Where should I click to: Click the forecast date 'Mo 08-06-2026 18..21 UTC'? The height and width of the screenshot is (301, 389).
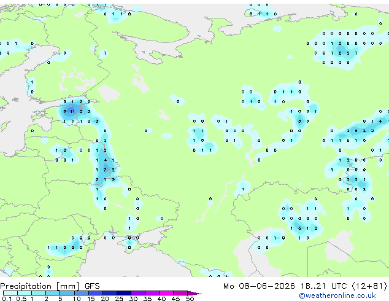point(285,286)
